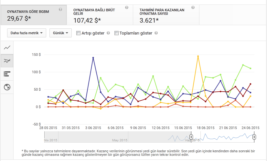Click the 15 06 2015 axis date label
The image size is (267, 161).
click(x=183, y=128)
